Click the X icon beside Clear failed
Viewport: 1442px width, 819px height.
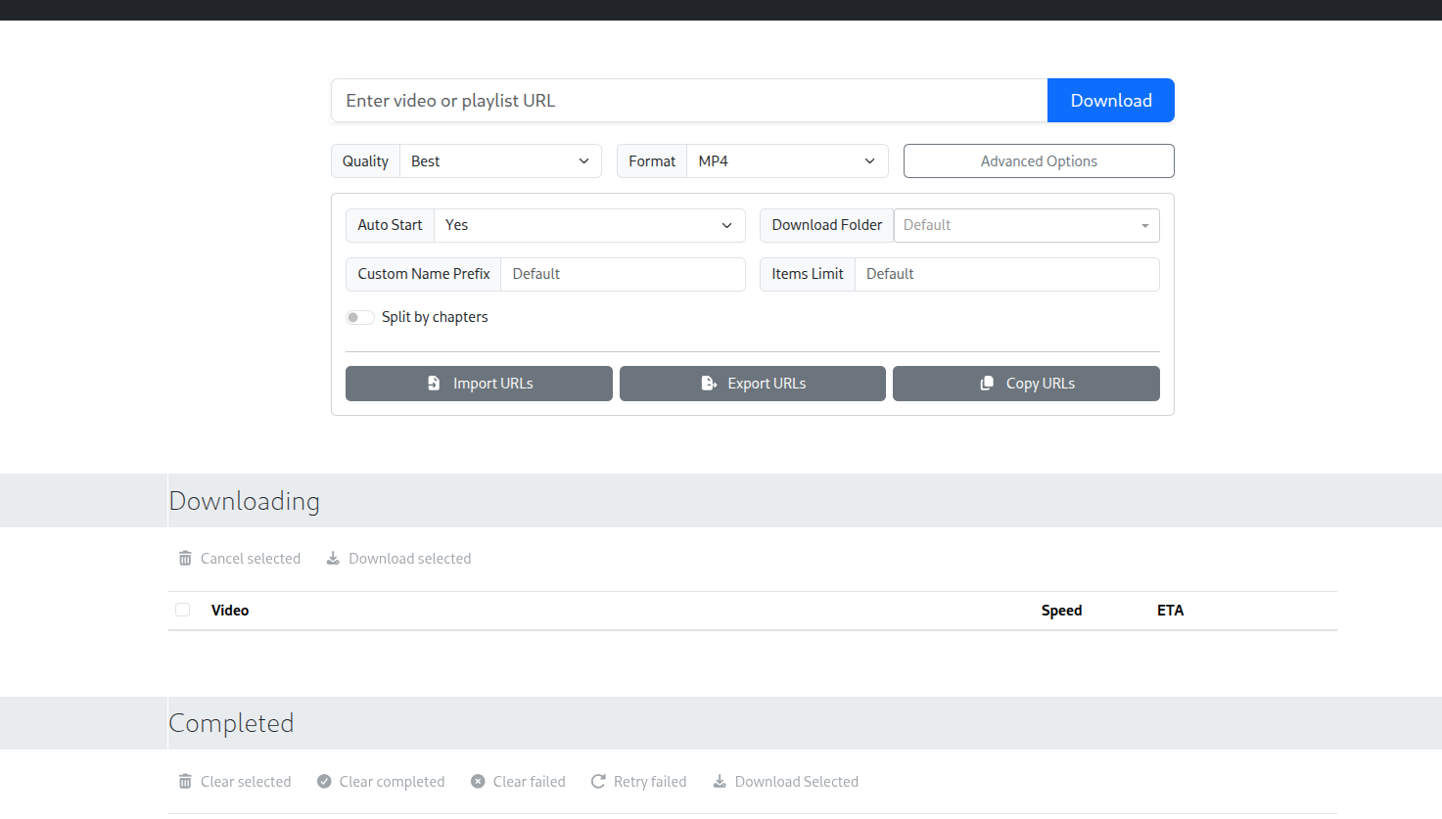tap(478, 781)
